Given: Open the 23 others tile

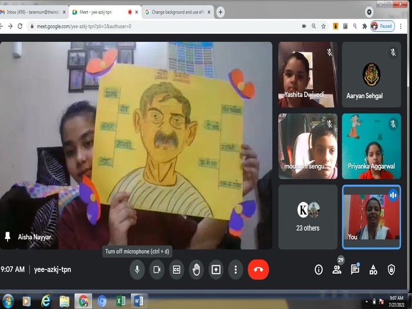Looking at the screenshot, I should (308, 217).
